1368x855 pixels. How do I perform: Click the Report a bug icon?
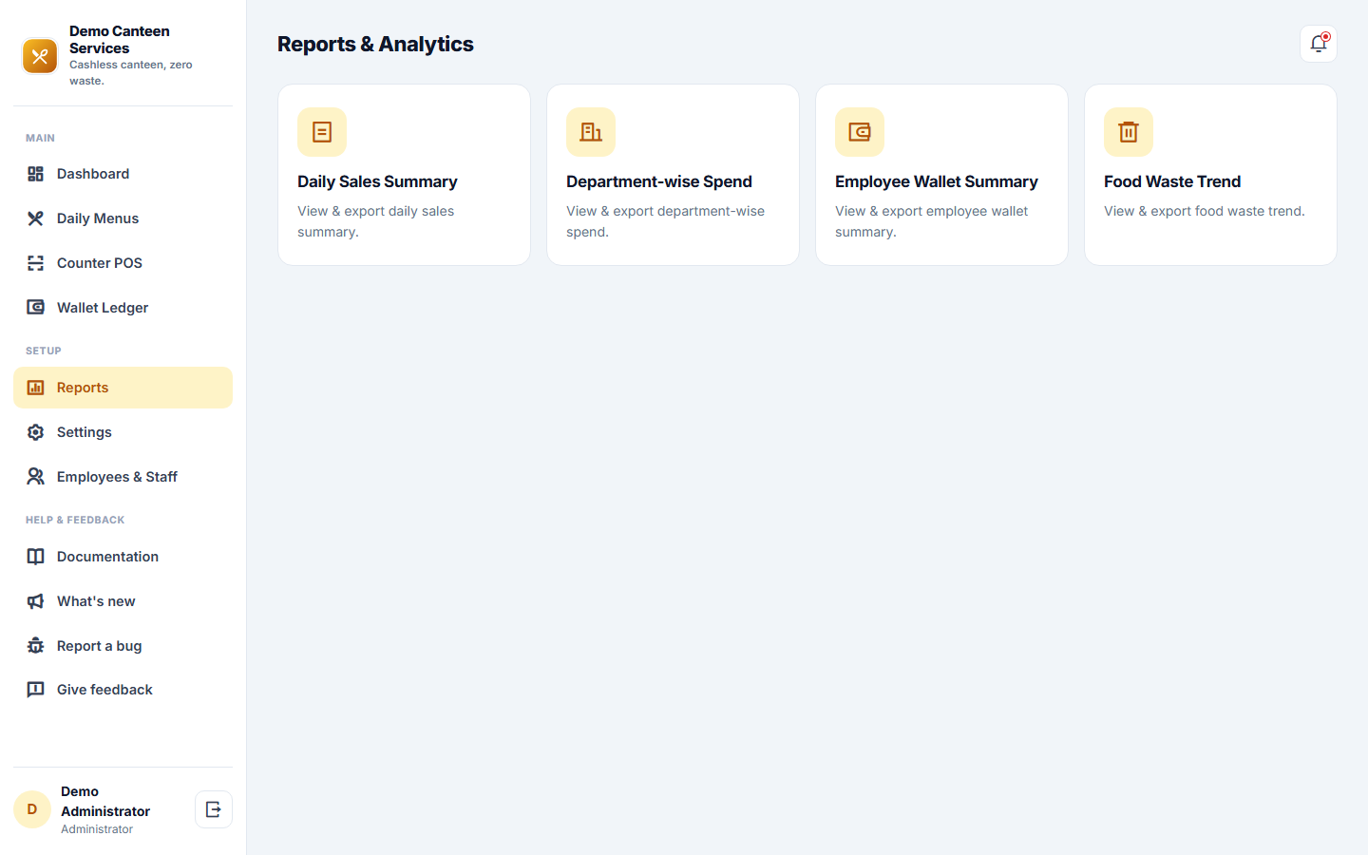coord(35,646)
